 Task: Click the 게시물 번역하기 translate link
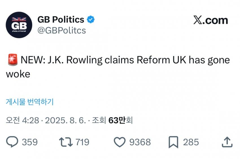click(30, 102)
